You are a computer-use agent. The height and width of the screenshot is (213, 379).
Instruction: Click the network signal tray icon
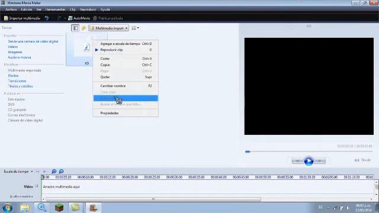coord(335,208)
